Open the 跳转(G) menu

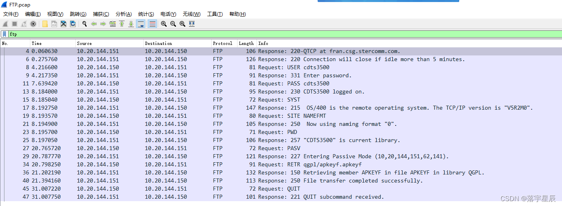pos(78,14)
